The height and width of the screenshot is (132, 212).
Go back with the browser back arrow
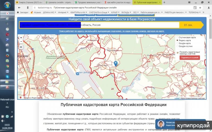19,8
